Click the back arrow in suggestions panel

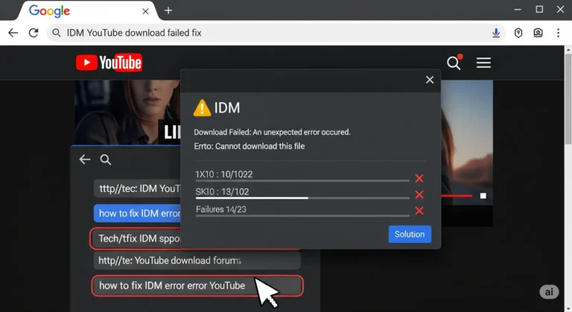tap(85, 159)
